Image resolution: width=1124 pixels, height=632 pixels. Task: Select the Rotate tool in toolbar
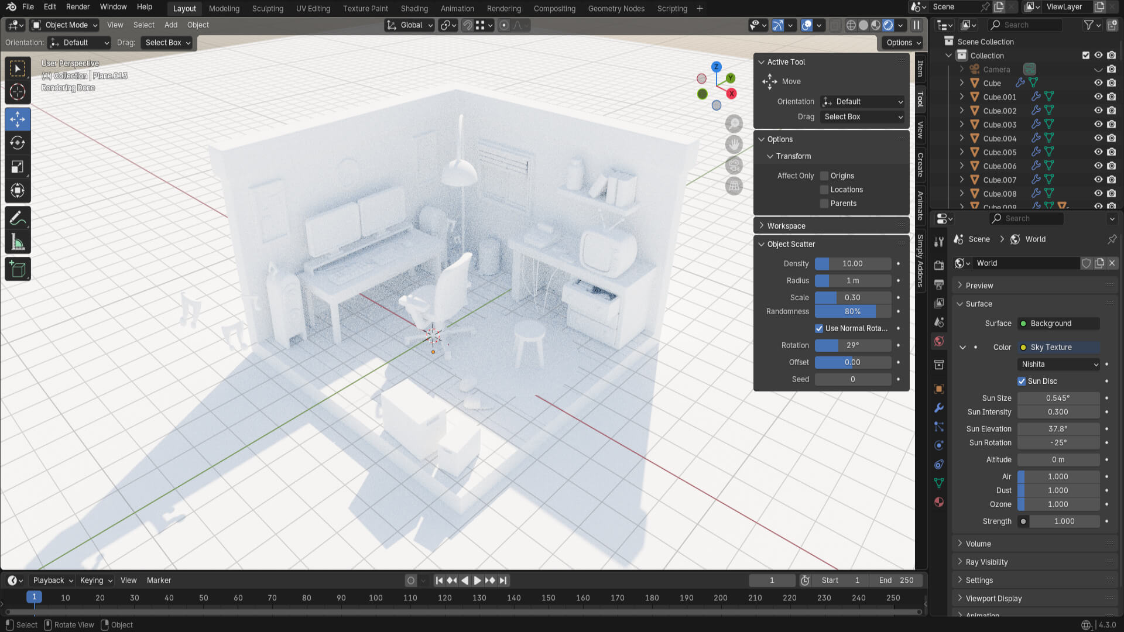18,143
